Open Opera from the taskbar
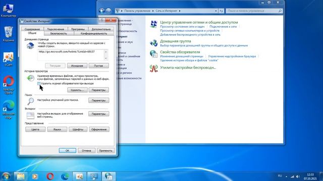The height and width of the screenshot is (181, 323). point(50,176)
